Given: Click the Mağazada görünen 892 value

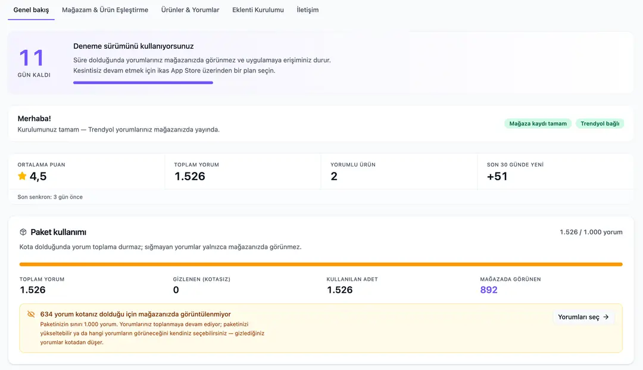Looking at the screenshot, I should click(489, 290).
